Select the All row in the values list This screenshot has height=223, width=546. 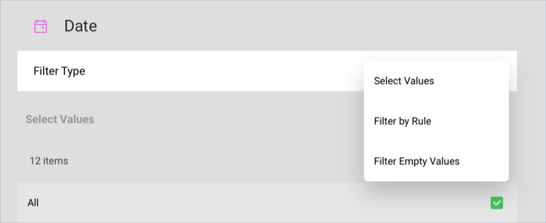coord(267,203)
